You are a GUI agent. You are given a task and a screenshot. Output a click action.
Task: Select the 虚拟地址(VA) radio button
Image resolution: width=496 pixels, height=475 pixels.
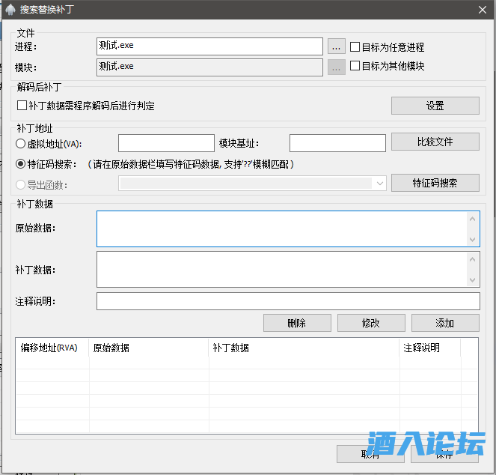[x=21, y=143]
